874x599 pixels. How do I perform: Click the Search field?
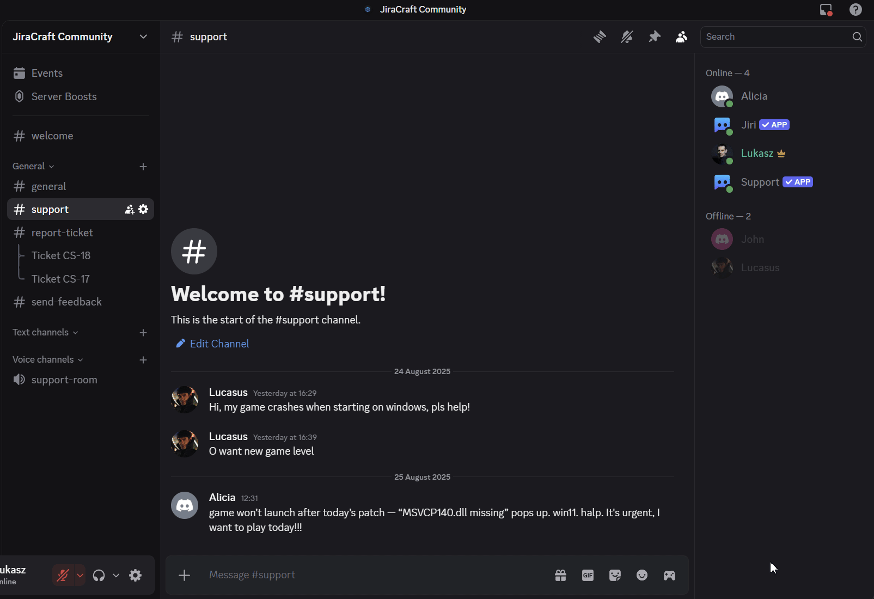coord(783,36)
